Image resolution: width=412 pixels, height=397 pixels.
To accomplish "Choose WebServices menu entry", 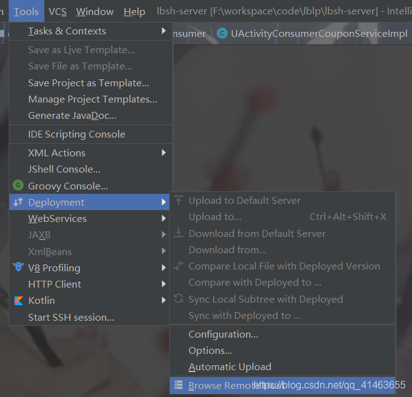I will tap(89, 218).
